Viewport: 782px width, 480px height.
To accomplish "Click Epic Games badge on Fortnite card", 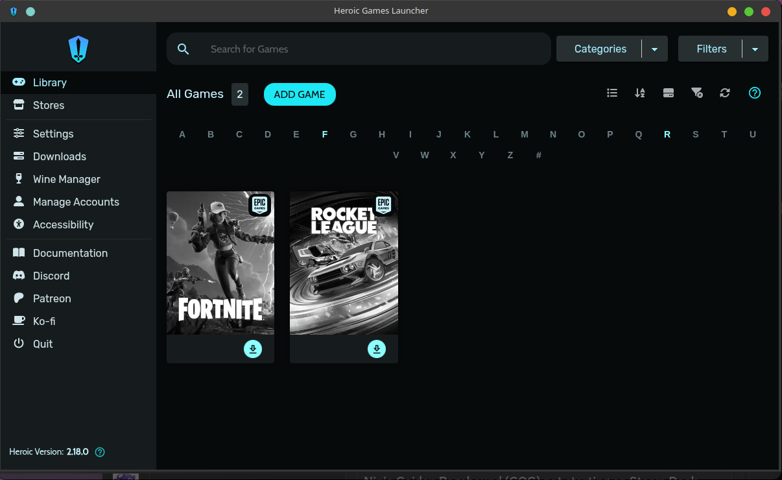I will [260, 204].
